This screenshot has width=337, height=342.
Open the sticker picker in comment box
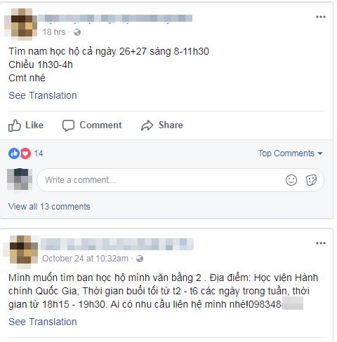311,180
